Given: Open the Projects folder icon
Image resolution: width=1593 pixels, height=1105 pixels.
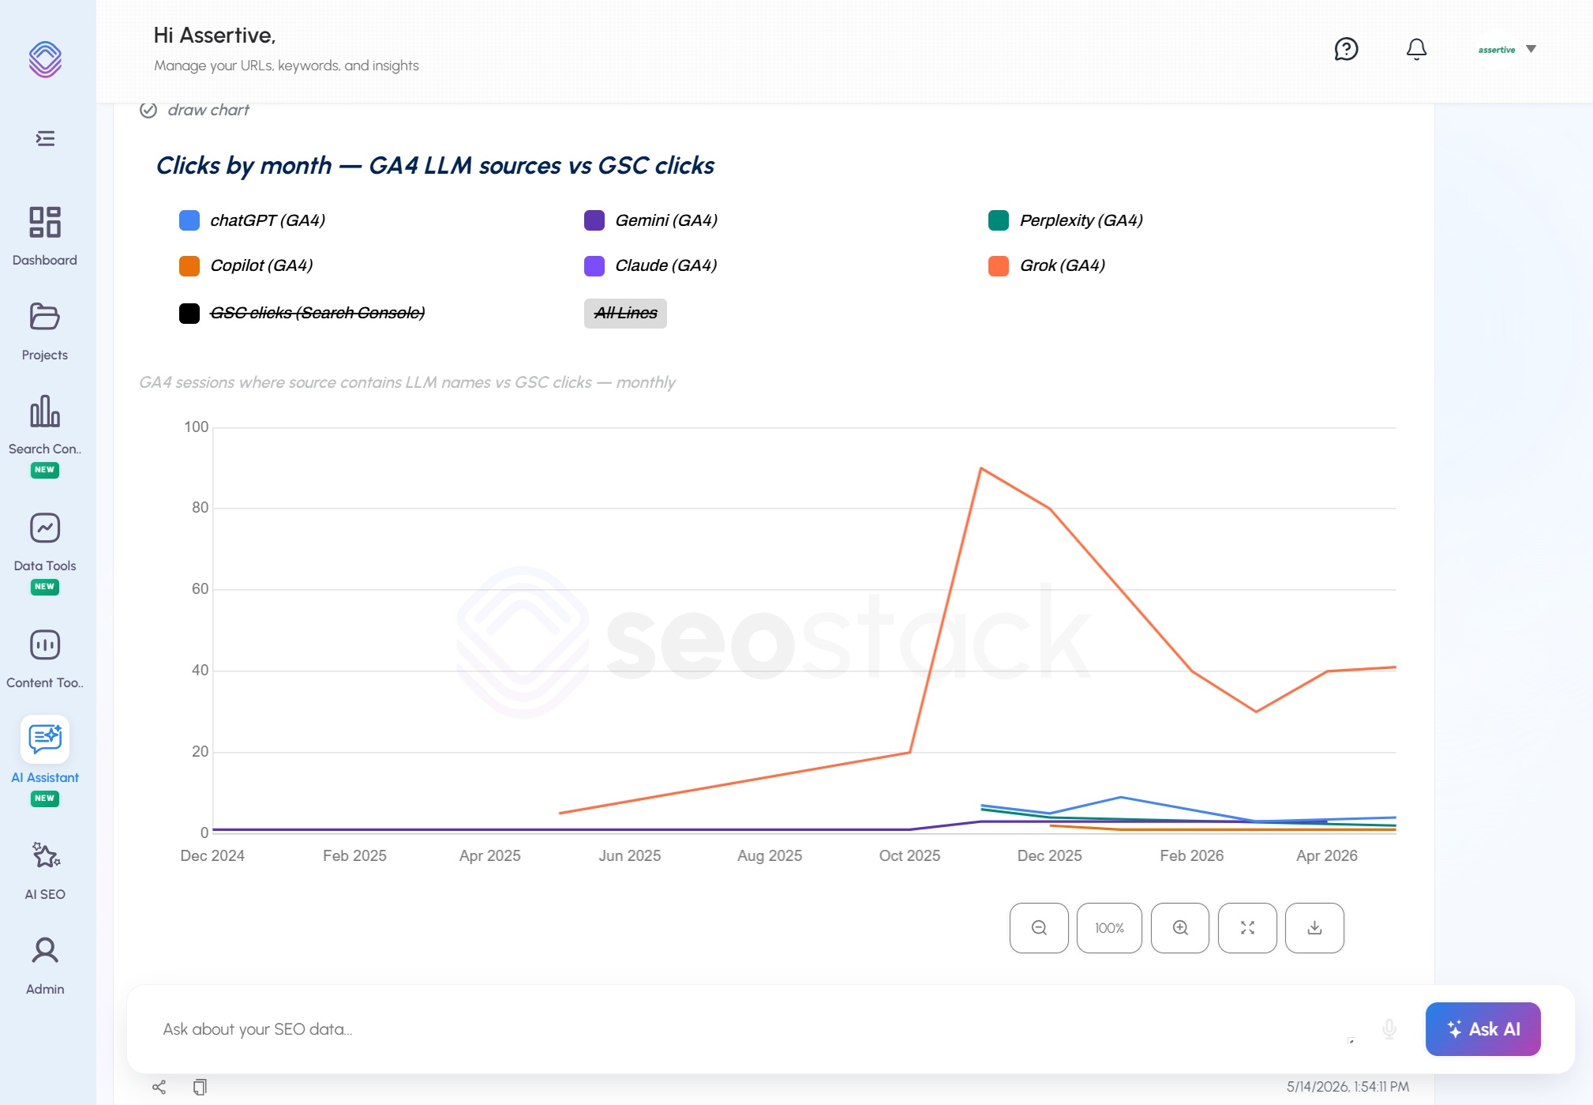Looking at the screenshot, I should (x=45, y=317).
